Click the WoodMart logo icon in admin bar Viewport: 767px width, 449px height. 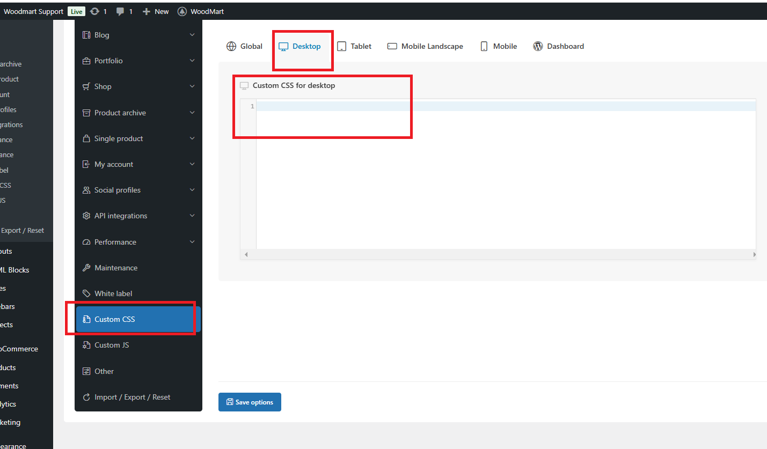(x=182, y=11)
